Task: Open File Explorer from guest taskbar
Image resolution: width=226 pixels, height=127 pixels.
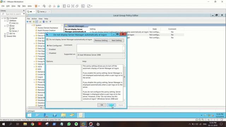Action: coord(64,115)
